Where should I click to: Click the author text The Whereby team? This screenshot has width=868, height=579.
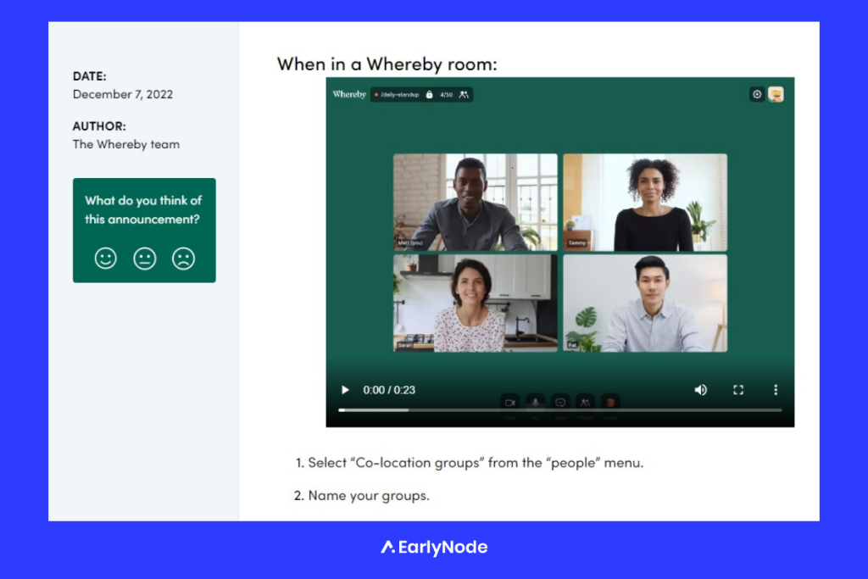[x=126, y=144]
